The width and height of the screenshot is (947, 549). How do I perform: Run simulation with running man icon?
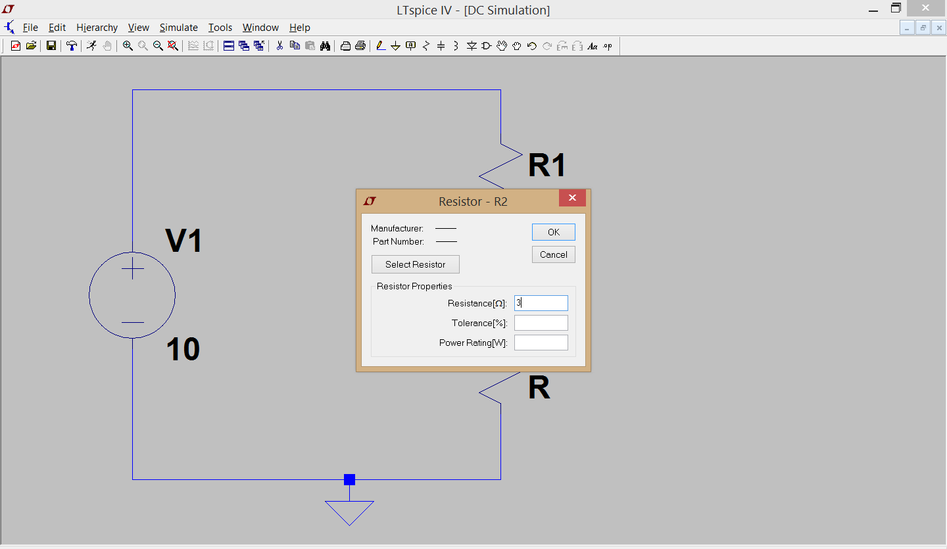[91, 46]
